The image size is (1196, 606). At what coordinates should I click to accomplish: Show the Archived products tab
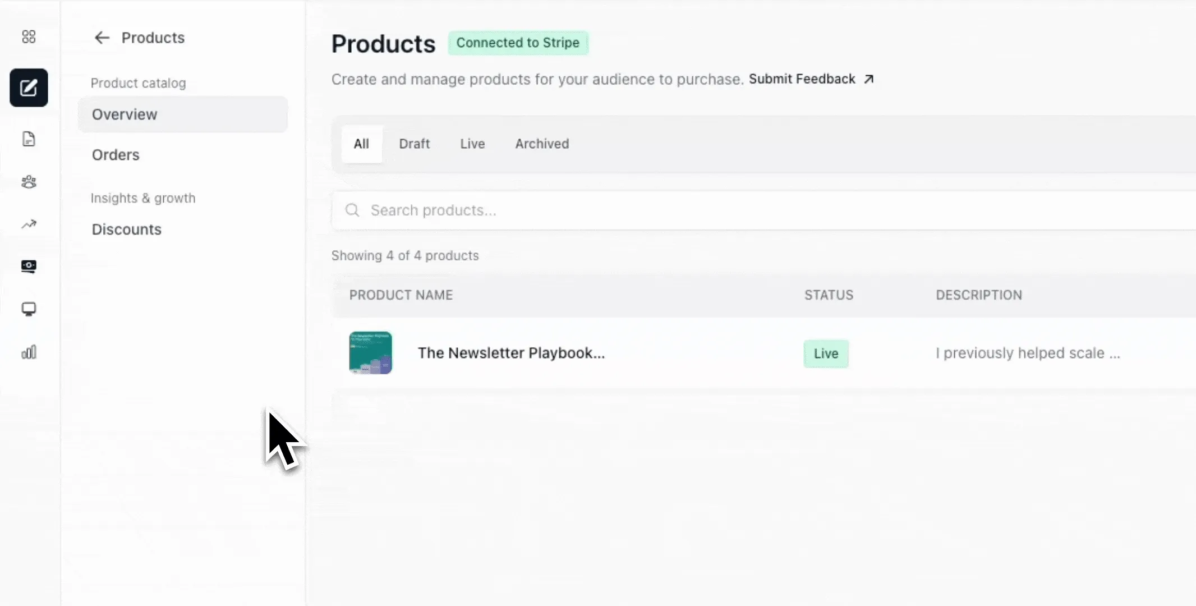(542, 144)
